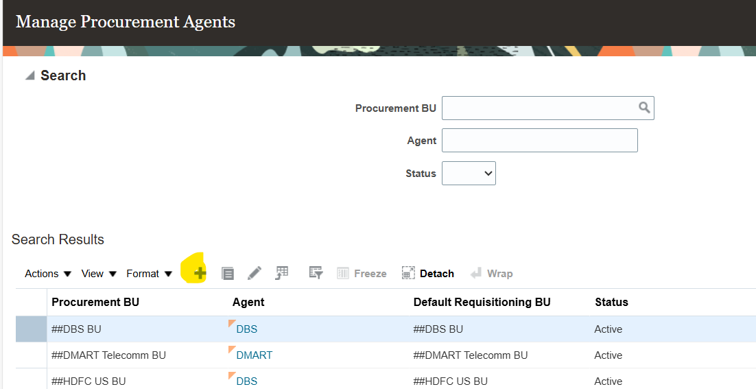Expand the Format menu

(149, 274)
